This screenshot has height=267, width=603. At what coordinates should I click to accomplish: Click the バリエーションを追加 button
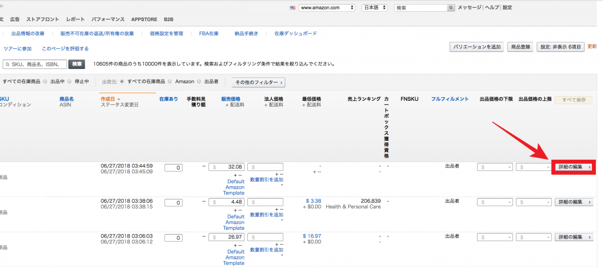tap(476, 47)
